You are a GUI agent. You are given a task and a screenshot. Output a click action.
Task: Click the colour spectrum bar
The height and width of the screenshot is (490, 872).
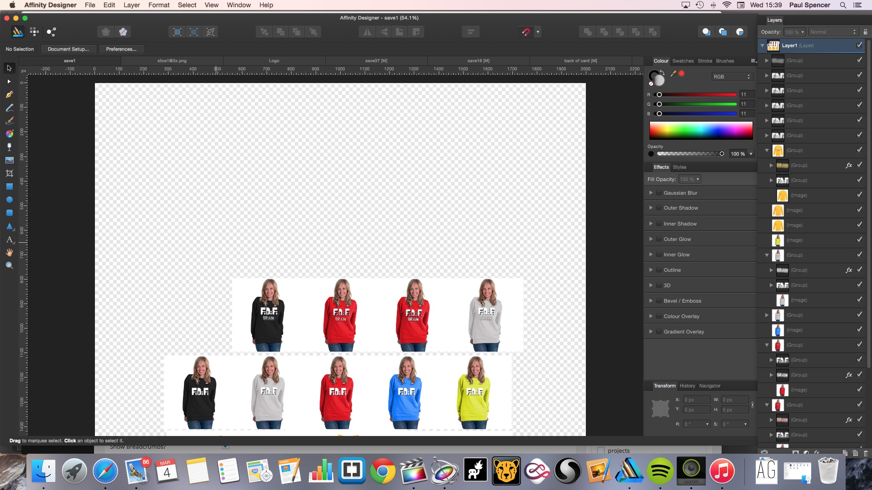click(701, 131)
